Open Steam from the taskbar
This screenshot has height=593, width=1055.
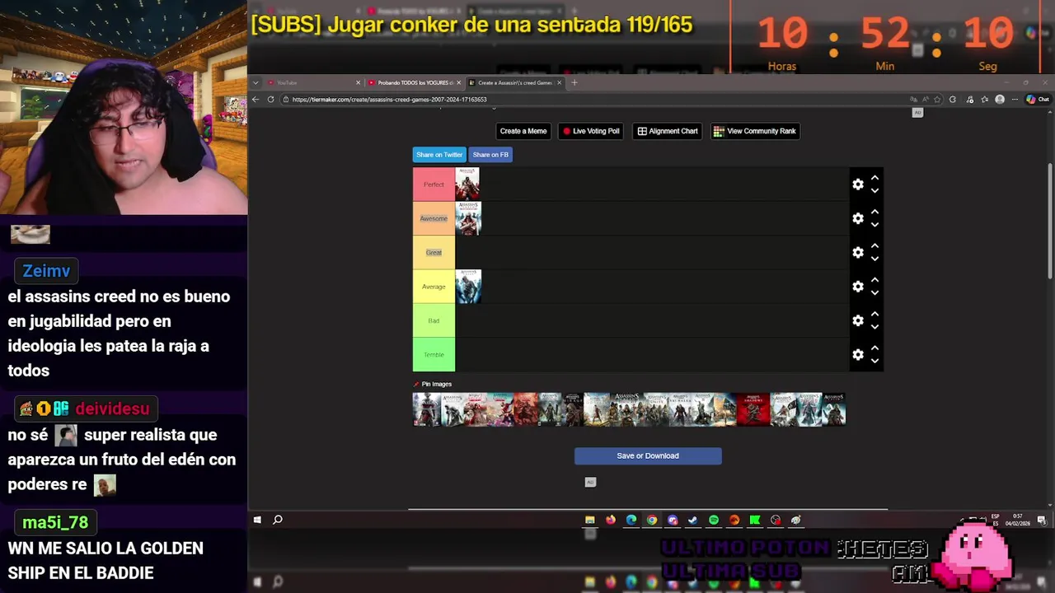(x=693, y=520)
